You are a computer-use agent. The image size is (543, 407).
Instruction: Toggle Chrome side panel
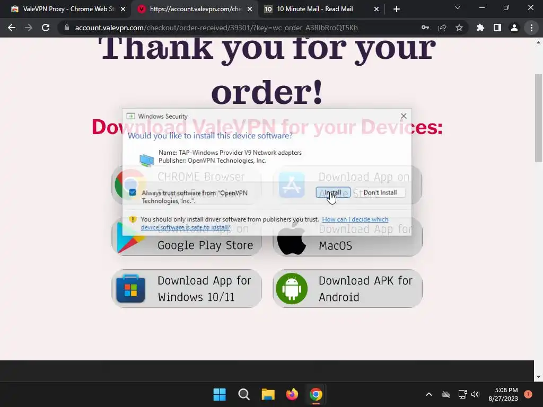point(497,28)
